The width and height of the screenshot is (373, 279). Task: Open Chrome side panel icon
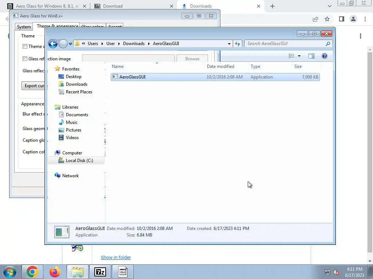(x=342, y=19)
